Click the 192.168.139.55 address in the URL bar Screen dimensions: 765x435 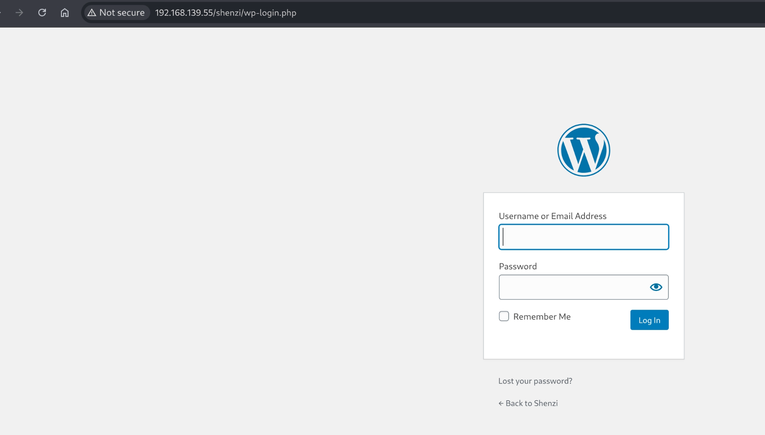184,13
